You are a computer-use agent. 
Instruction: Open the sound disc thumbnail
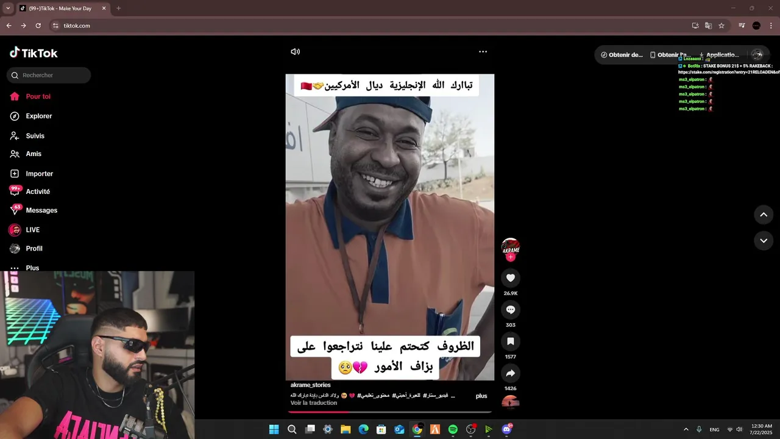pyautogui.click(x=511, y=402)
